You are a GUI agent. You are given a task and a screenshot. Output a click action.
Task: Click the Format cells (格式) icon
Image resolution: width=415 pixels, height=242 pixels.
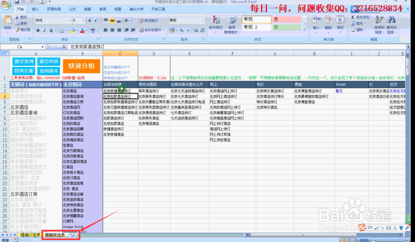coord(340,20)
